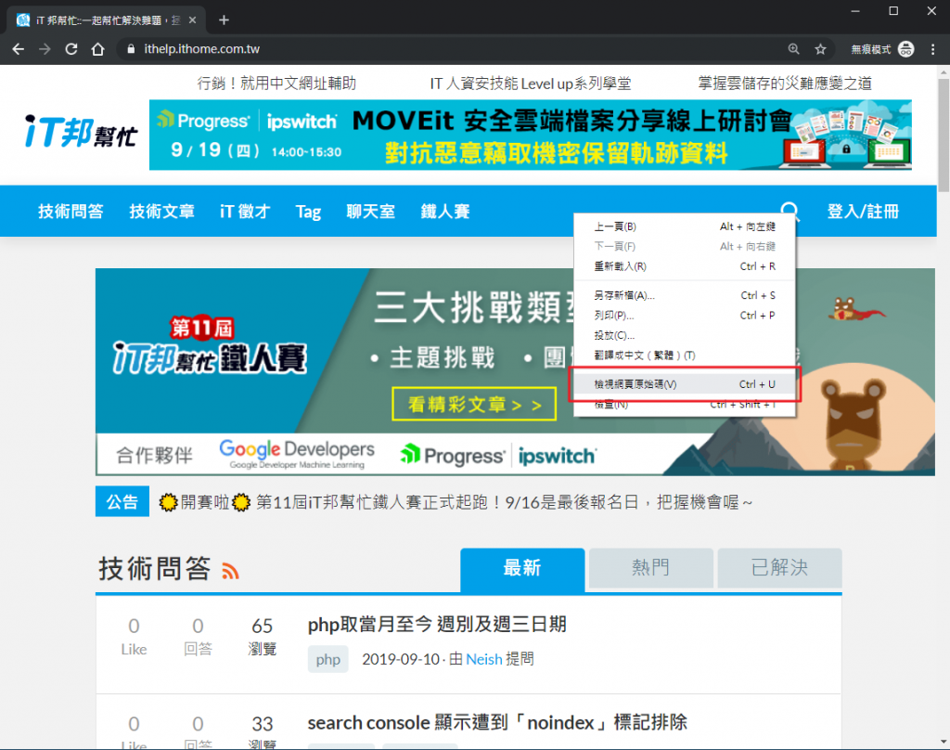Open the zoom magnifier icon in address bar
Screen dimensions: 950x750
794,49
